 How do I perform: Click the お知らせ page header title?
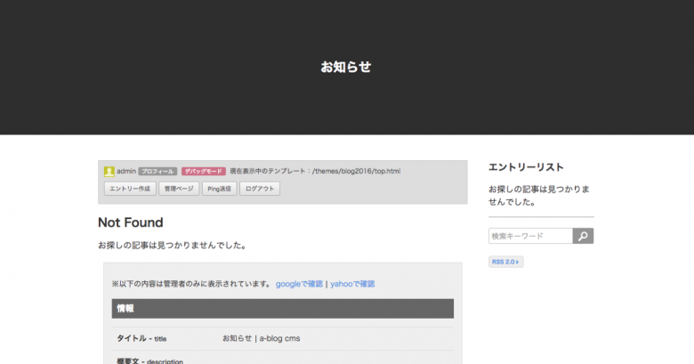click(x=346, y=67)
